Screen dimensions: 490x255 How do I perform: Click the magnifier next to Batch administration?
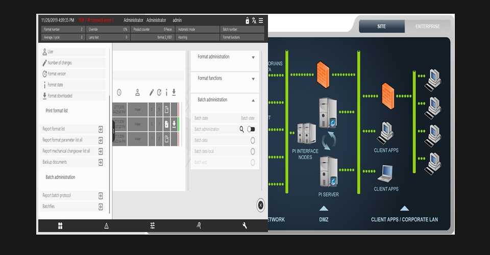click(242, 130)
